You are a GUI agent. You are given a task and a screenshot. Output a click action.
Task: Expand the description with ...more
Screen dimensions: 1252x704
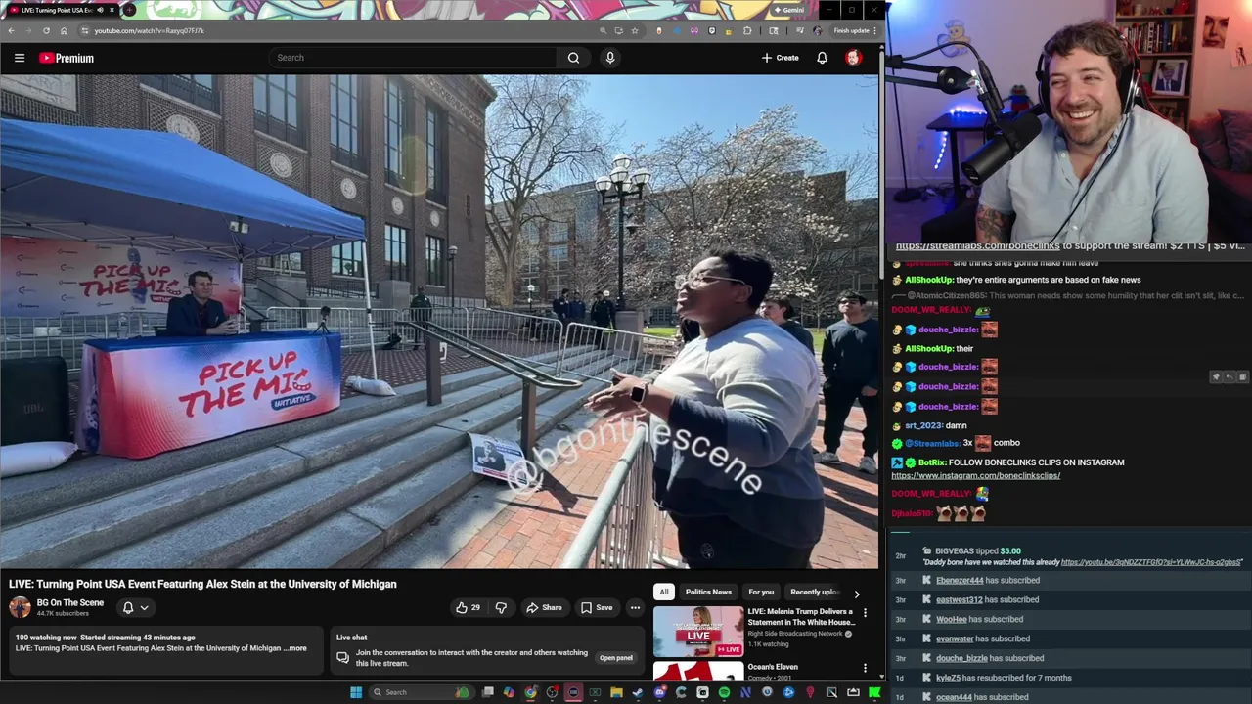pos(295,648)
